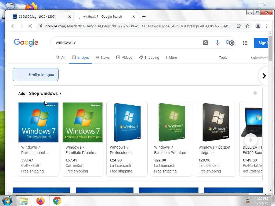Image resolution: width=275 pixels, height=206 pixels.
Task: Search by image using the camera icon
Action: pos(205,43)
